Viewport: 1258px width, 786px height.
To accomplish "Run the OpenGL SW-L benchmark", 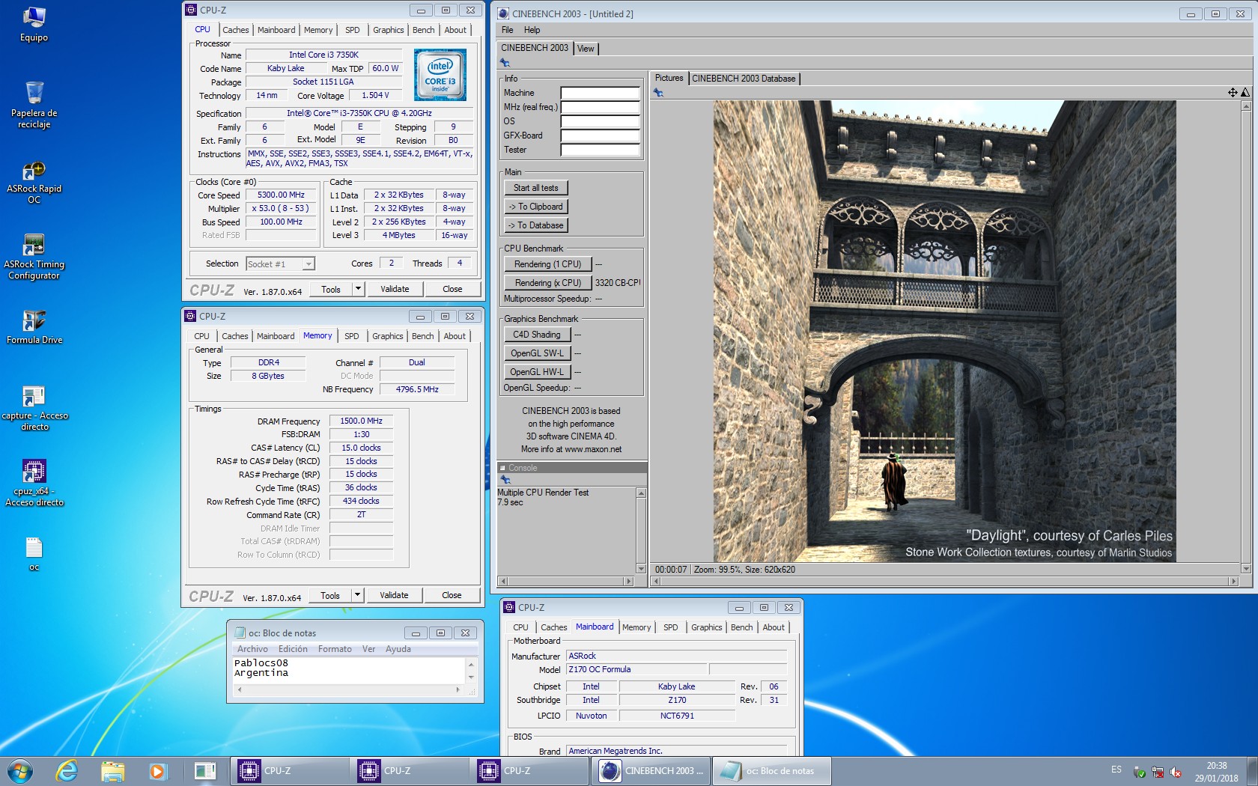I will tap(537, 353).
